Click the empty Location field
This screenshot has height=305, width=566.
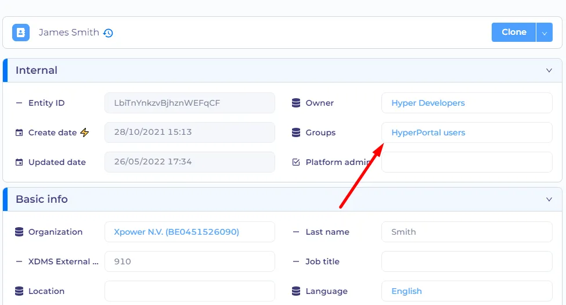tap(190, 291)
